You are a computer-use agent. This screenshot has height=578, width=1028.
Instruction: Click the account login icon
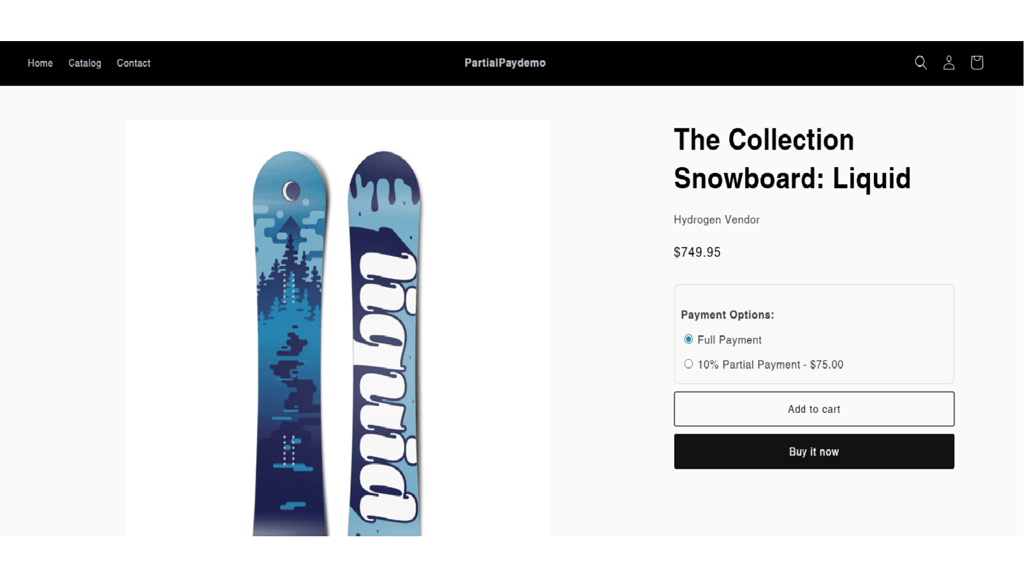[x=949, y=62]
